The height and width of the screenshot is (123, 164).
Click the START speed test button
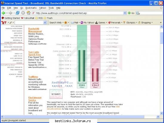coord(56,94)
